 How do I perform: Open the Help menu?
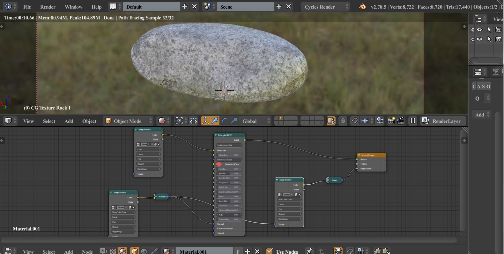pyautogui.click(x=96, y=7)
